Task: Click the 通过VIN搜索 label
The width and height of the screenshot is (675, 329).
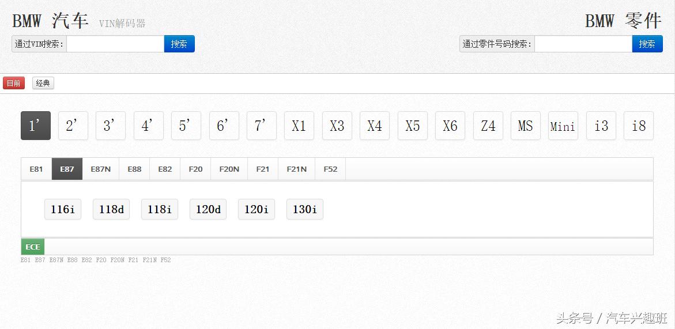Action: point(39,44)
